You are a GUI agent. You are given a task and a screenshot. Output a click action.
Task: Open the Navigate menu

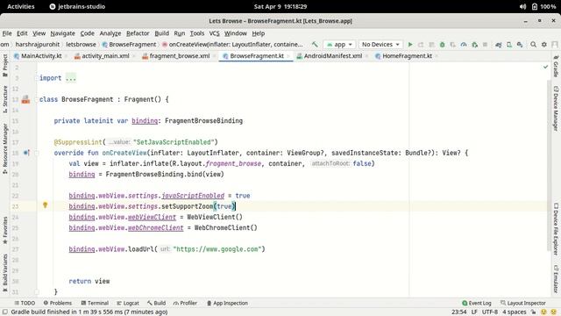[x=62, y=33]
